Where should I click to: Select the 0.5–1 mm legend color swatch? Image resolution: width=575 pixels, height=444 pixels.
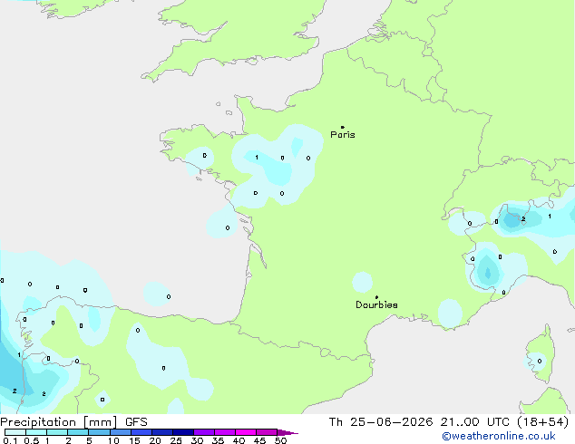pyautogui.click(x=36, y=432)
